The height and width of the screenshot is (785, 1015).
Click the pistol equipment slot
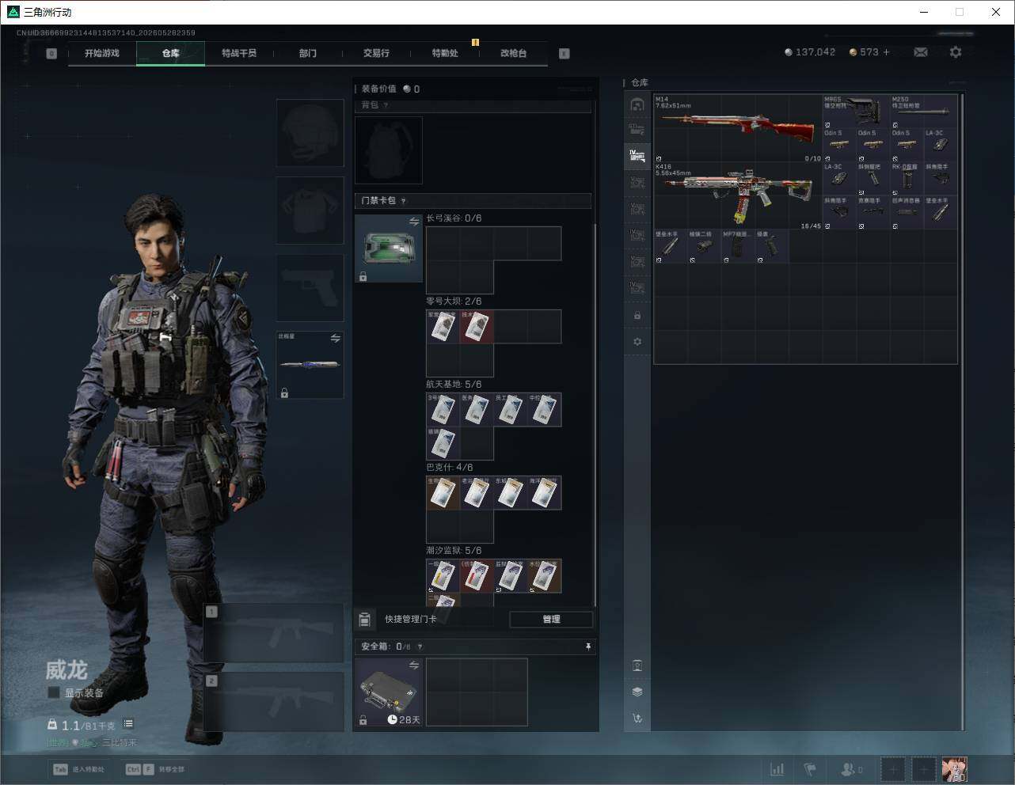click(x=310, y=287)
